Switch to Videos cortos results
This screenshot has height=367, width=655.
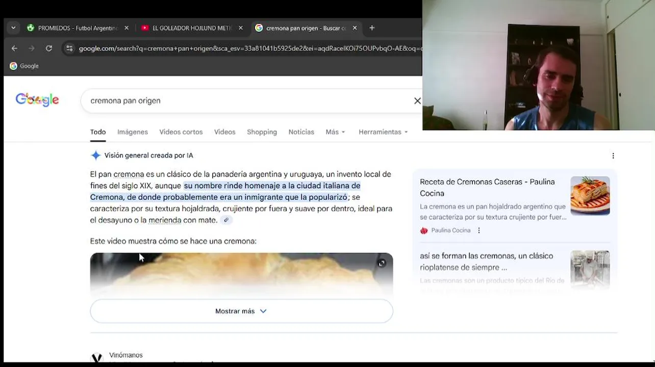click(181, 132)
